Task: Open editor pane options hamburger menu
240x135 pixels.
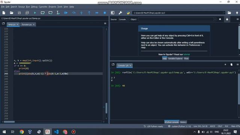Action: (x=105, y=23)
